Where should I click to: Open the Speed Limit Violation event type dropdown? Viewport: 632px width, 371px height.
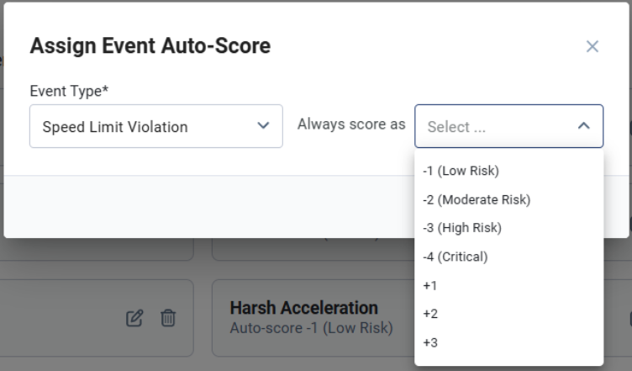[x=156, y=126]
